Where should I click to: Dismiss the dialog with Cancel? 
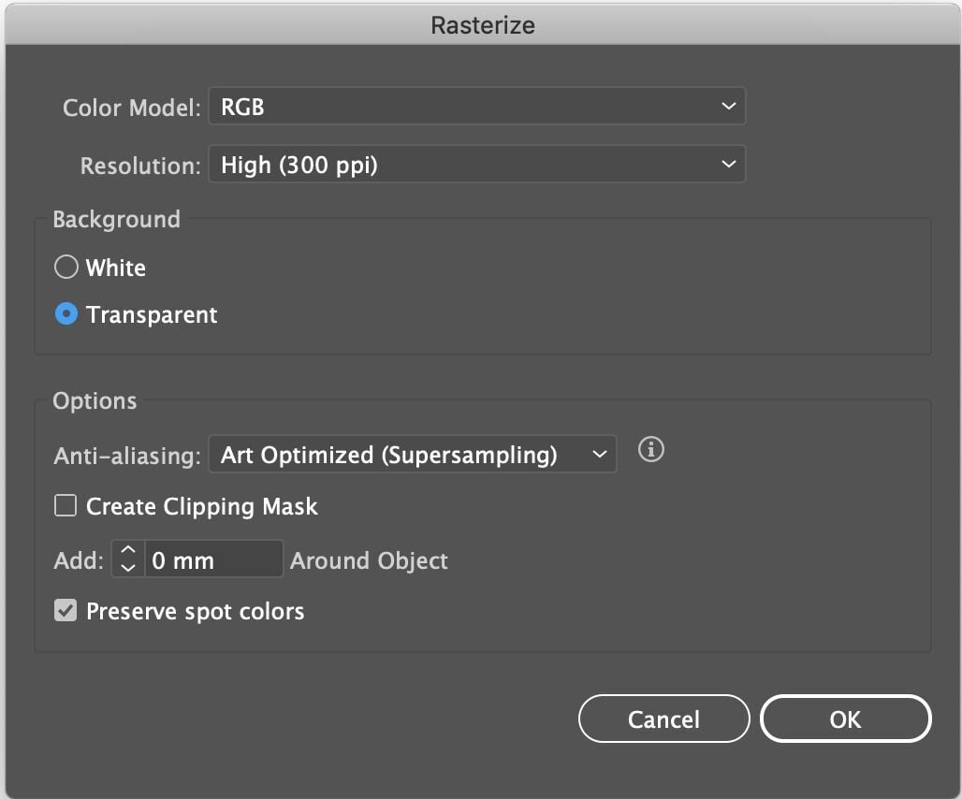click(663, 719)
